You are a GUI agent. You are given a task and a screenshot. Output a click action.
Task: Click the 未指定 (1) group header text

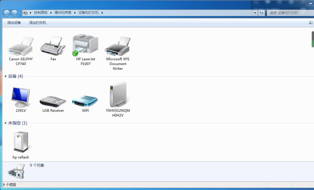point(18,123)
